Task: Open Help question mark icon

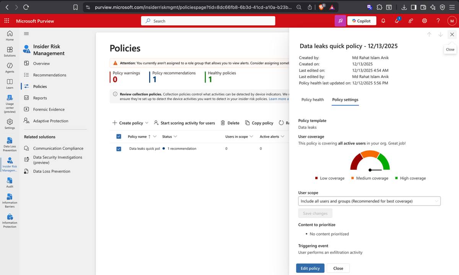Action: pyautogui.click(x=438, y=21)
